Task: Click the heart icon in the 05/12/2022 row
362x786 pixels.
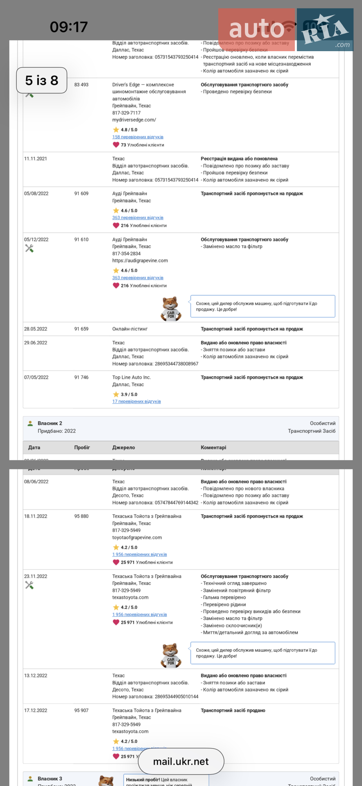Action: tap(116, 285)
